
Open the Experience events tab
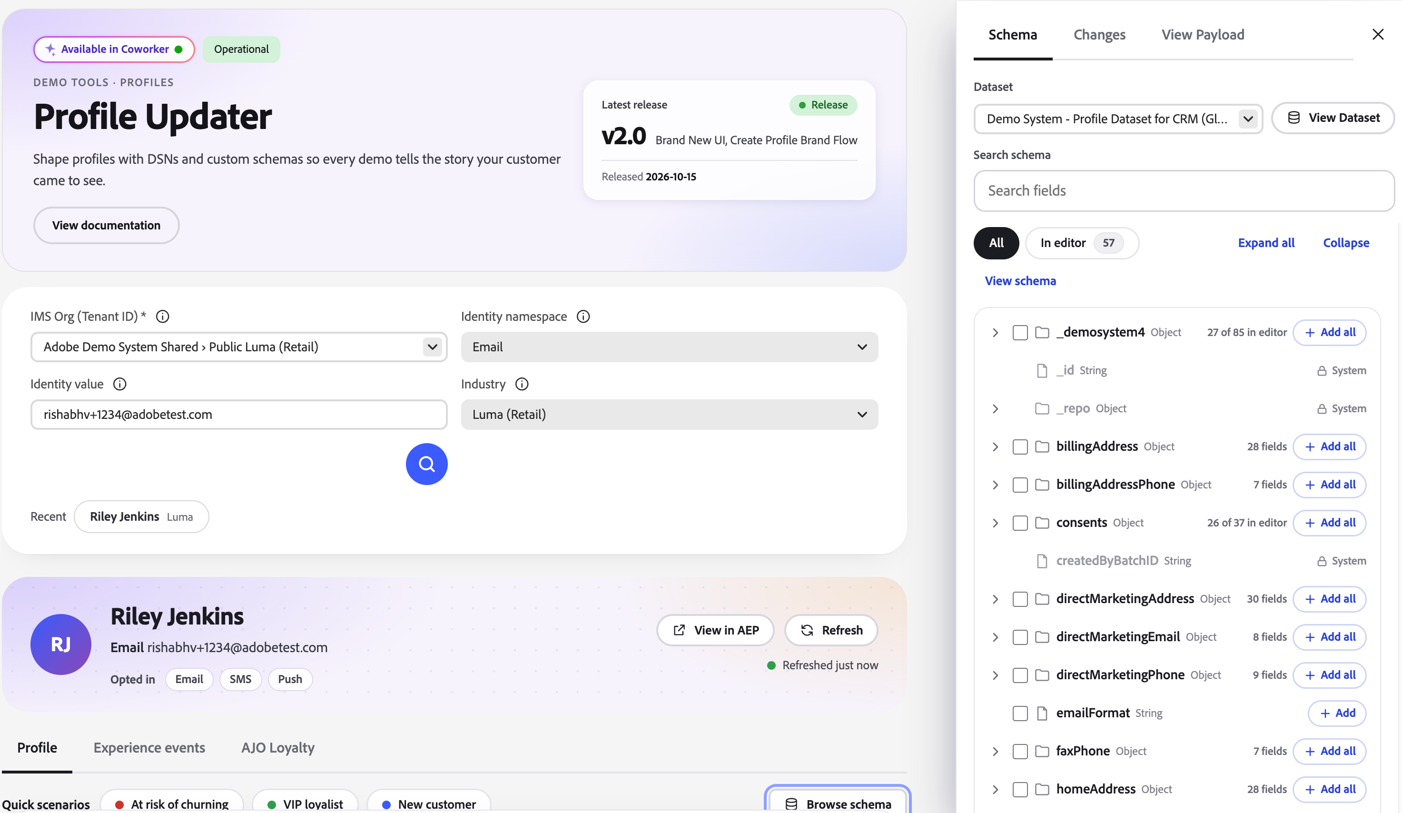click(x=149, y=747)
